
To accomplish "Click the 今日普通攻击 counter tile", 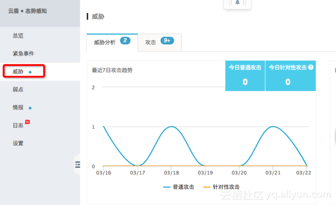I will click(x=245, y=76).
